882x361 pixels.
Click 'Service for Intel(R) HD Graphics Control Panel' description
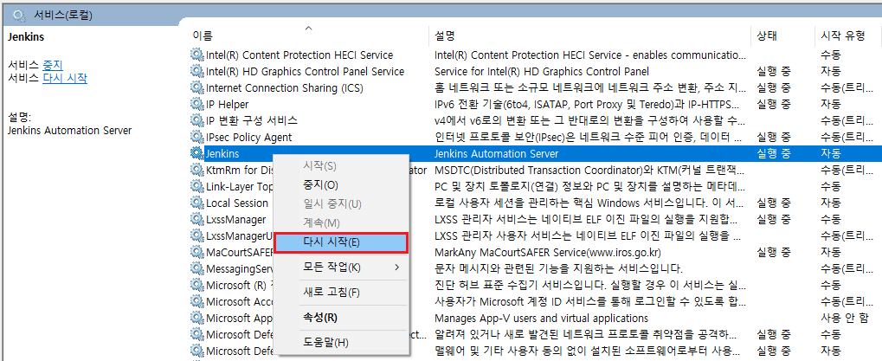542,71
